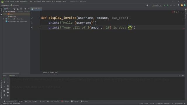This screenshot has width=187, height=105.
Task: Open Services tool window
Action: pos(85,101)
